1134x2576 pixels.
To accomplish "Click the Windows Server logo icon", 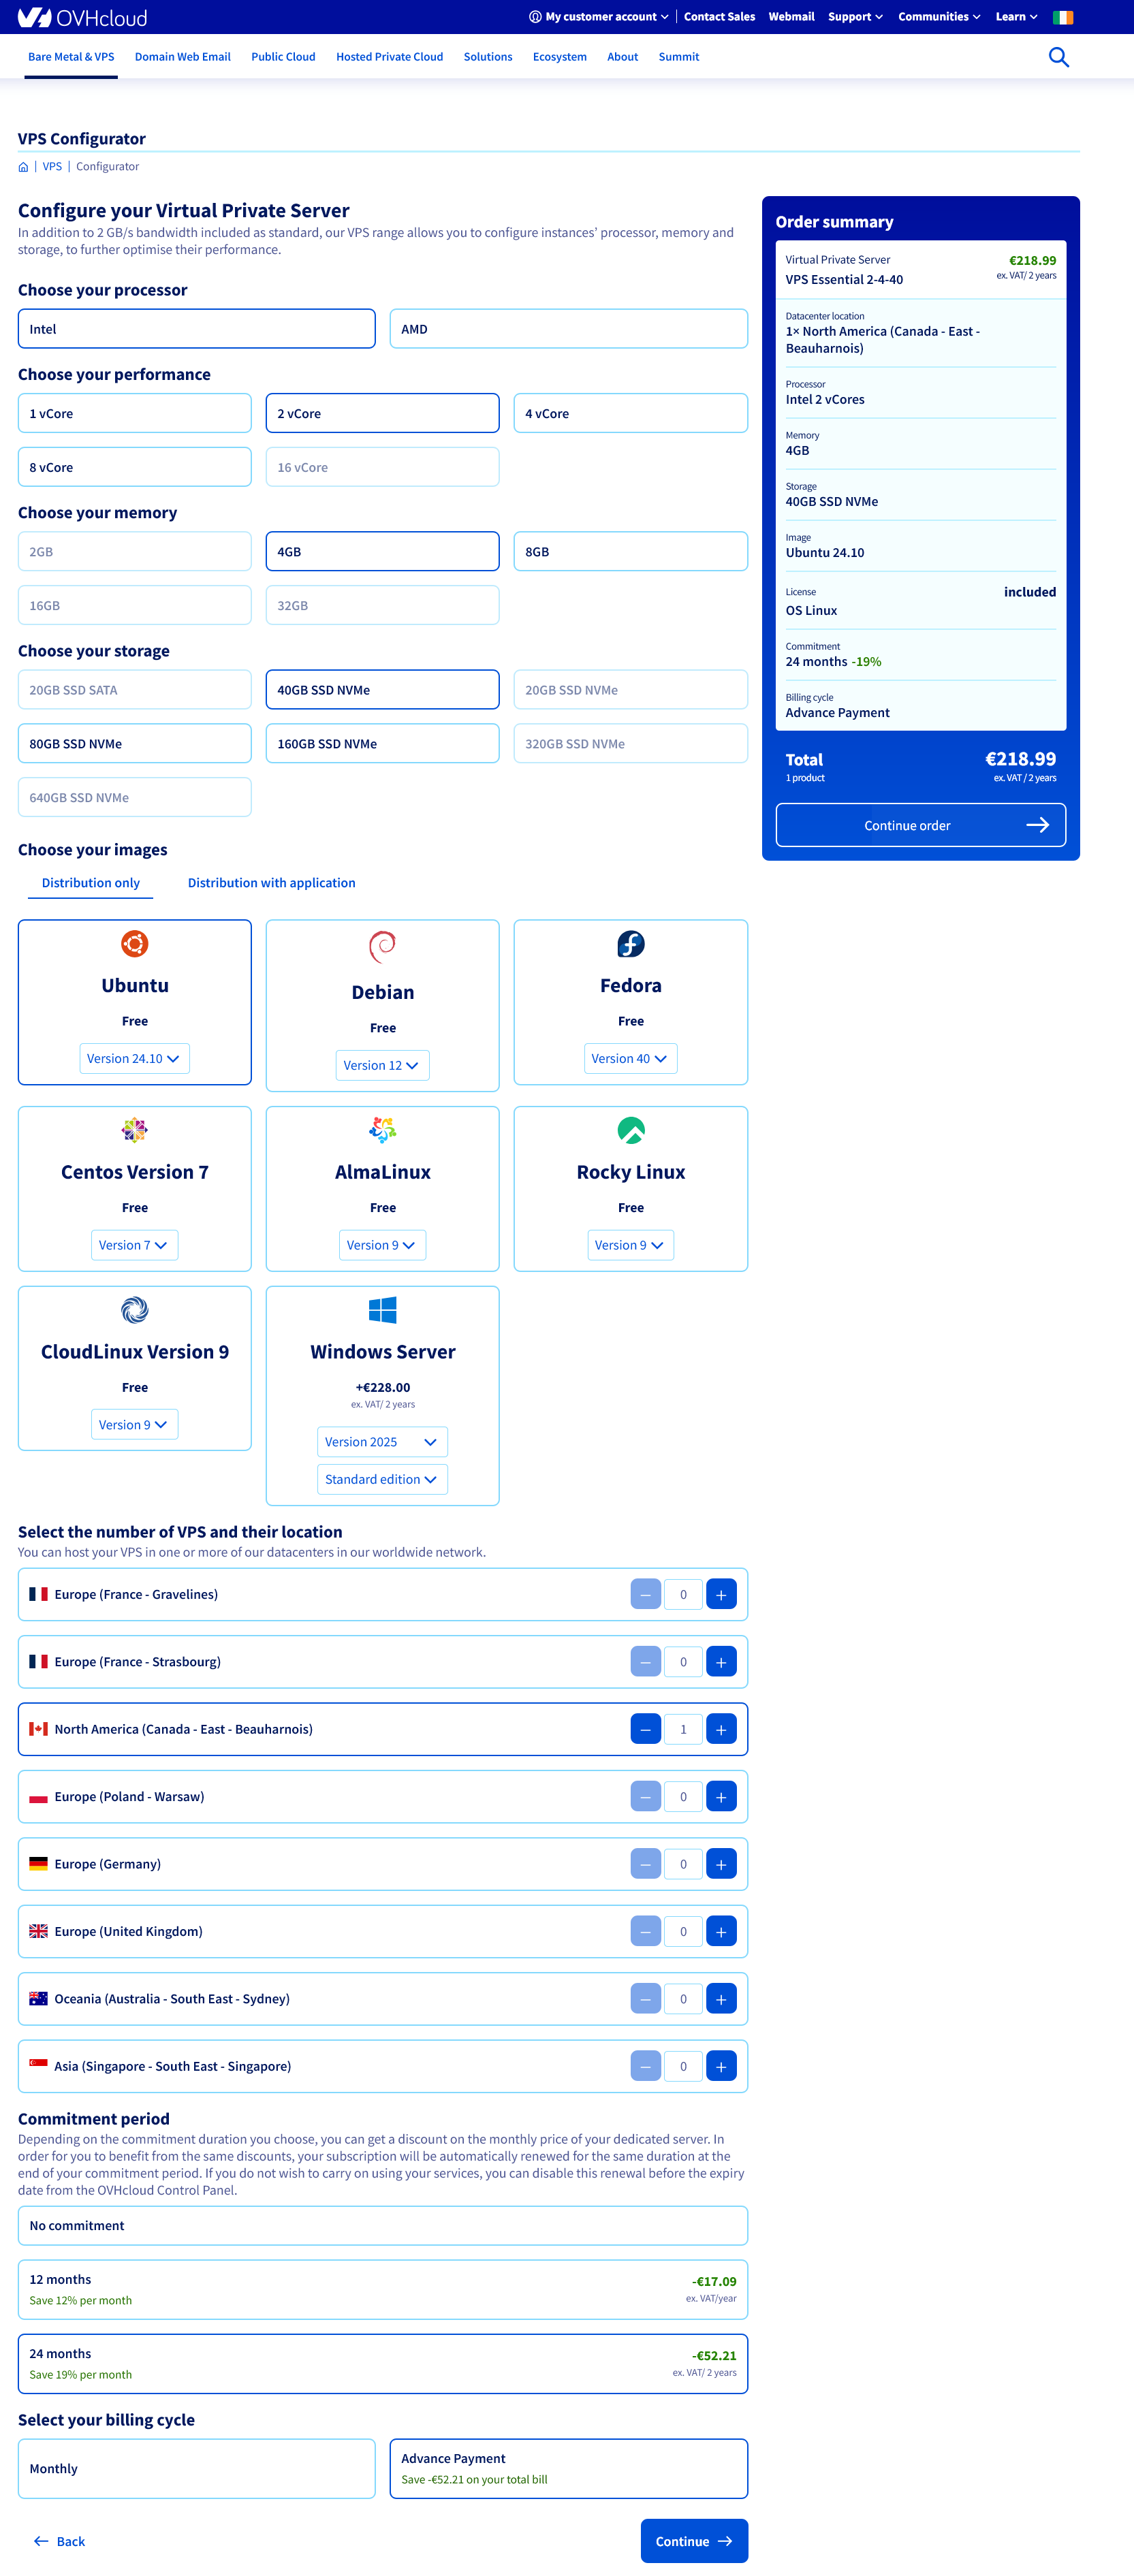I will point(383,1310).
